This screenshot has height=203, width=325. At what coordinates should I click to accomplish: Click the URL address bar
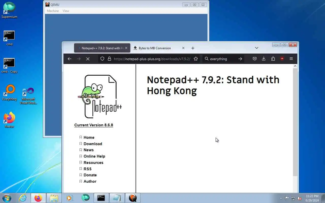pos(152,59)
